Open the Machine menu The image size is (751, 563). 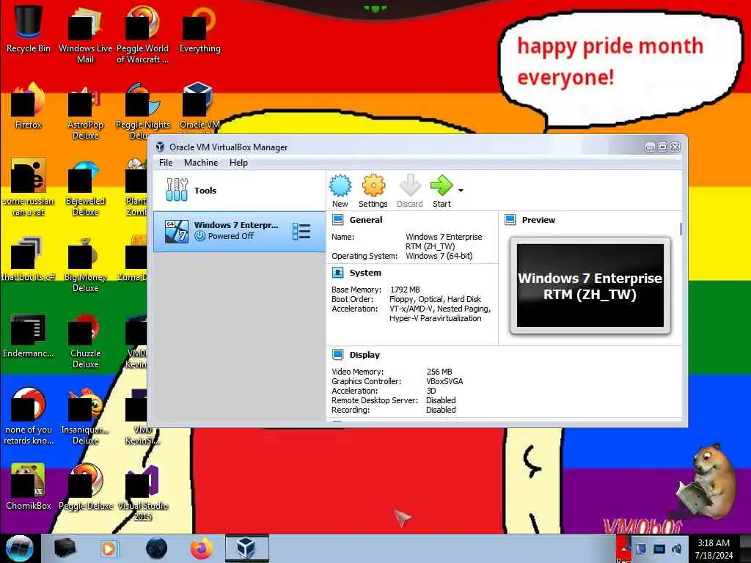[x=201, y=163]
